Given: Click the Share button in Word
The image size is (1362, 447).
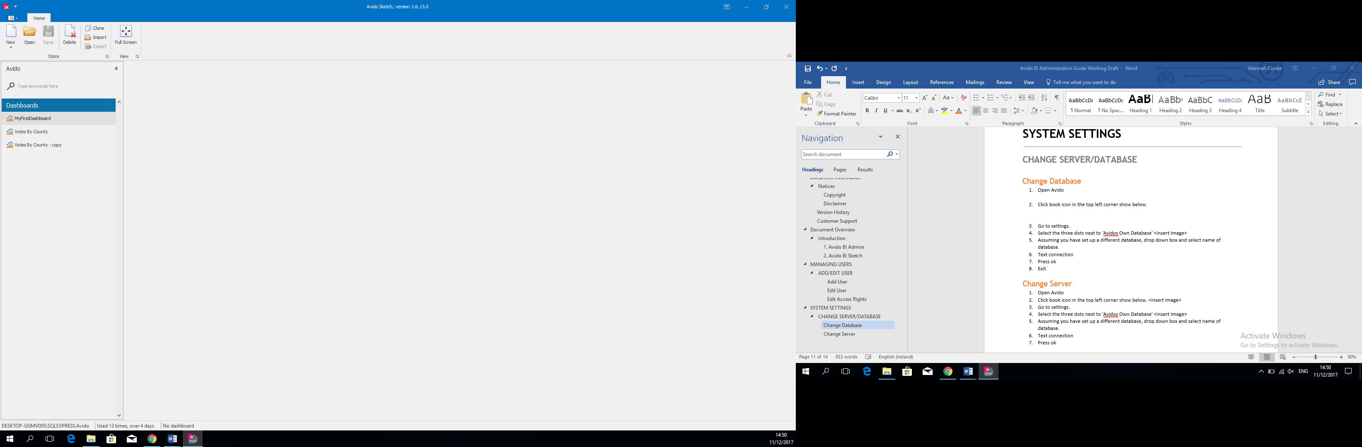Looking at the screenshot, I should click(x=1329, y=83).
